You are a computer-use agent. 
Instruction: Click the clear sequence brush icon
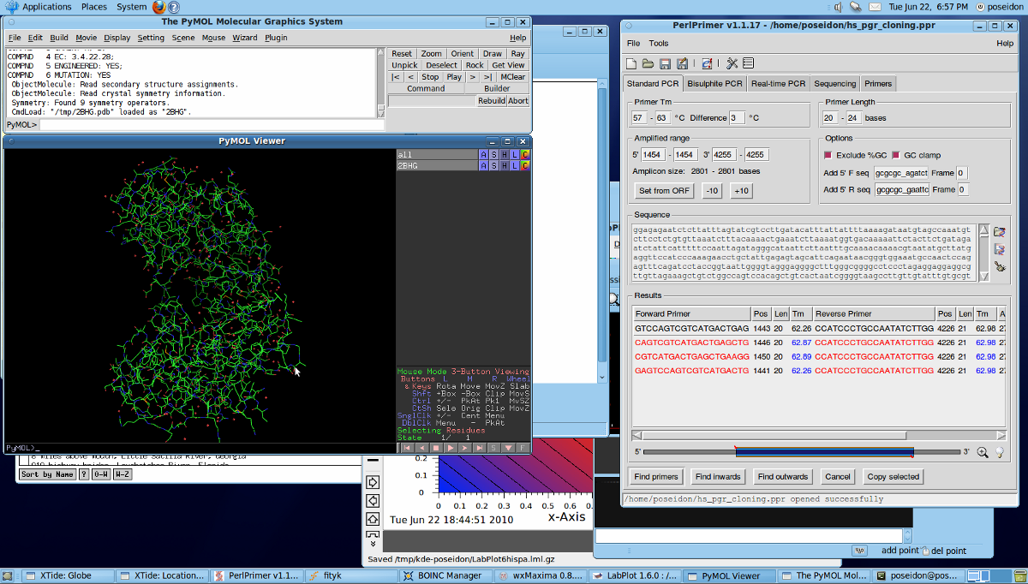(x=999, y=268)
